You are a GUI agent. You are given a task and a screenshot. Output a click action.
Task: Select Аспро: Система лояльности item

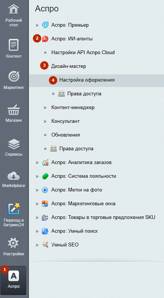click(84, 176)
